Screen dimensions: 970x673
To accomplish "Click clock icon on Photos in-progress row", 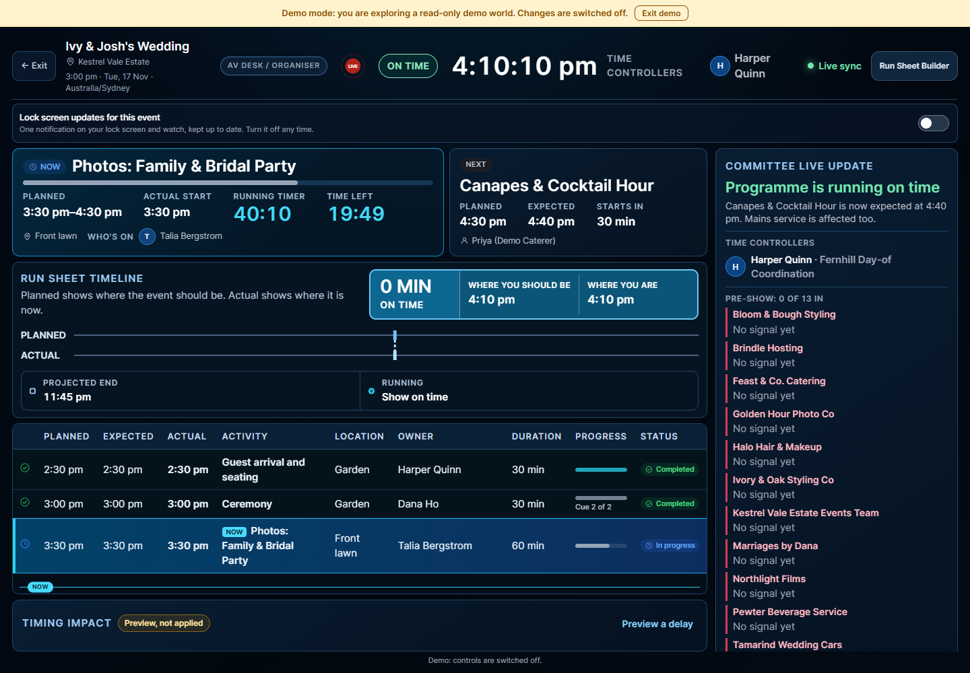I will click(x=25, y=544).
